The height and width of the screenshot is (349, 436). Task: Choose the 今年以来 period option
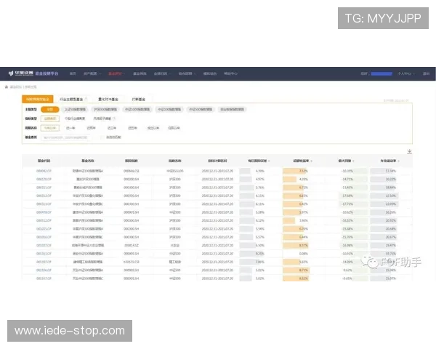(x=50, y=128)
